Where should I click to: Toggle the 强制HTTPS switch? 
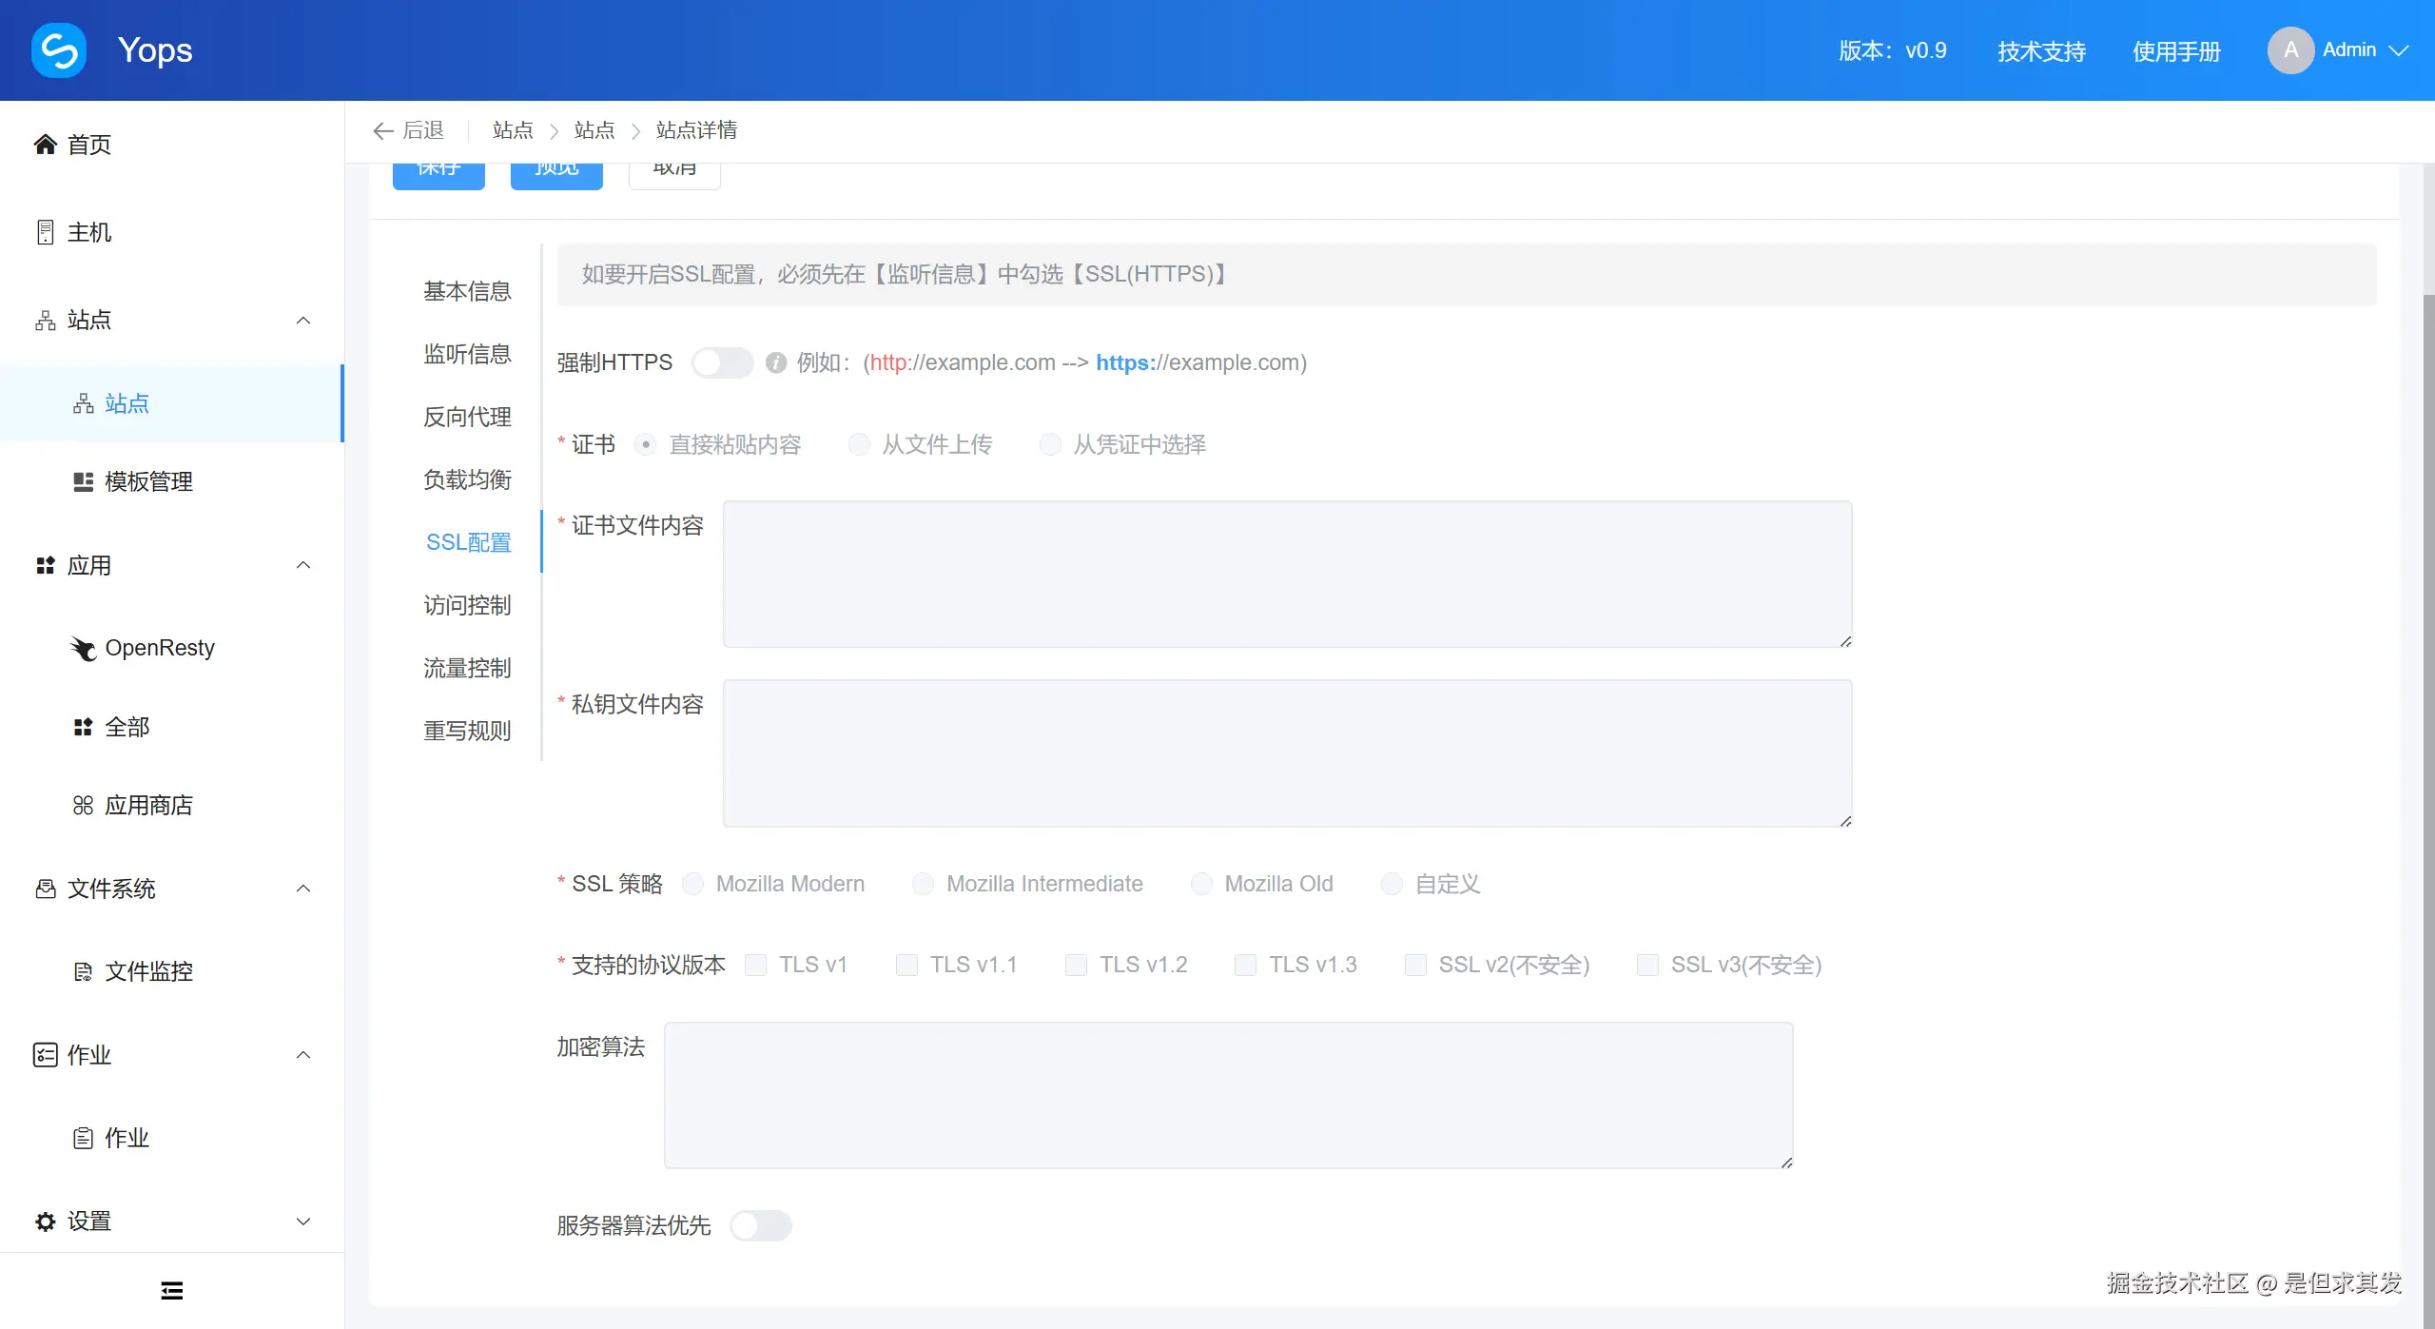722,363
